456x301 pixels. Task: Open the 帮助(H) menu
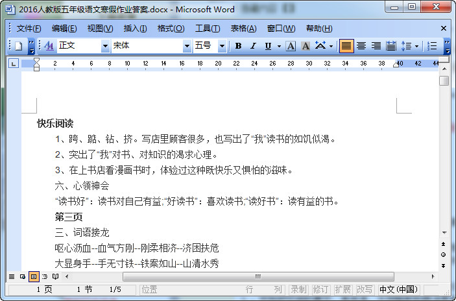319,29
